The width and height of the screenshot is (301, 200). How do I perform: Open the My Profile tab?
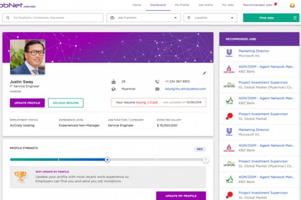click(182, 5)
